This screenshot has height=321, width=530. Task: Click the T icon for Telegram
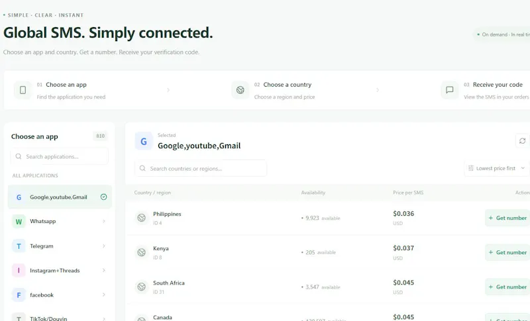(19, 246)
